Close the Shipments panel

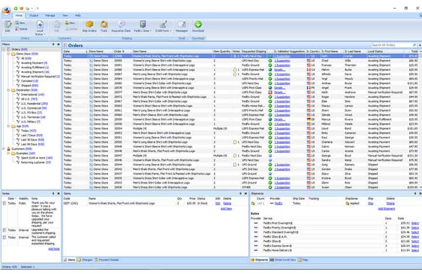[420, 193]
